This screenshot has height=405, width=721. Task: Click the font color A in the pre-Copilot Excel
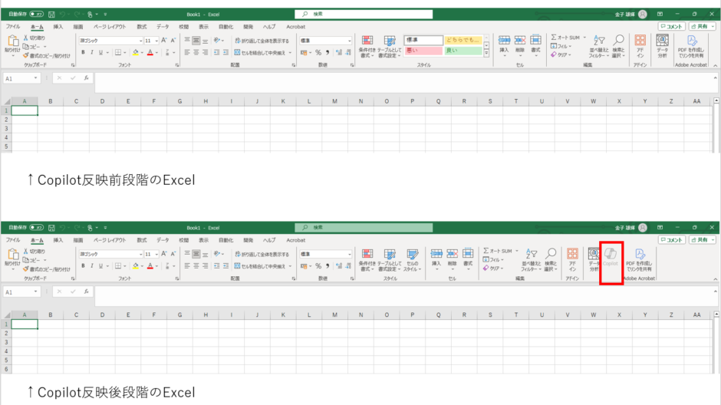[x=150, y=52]
